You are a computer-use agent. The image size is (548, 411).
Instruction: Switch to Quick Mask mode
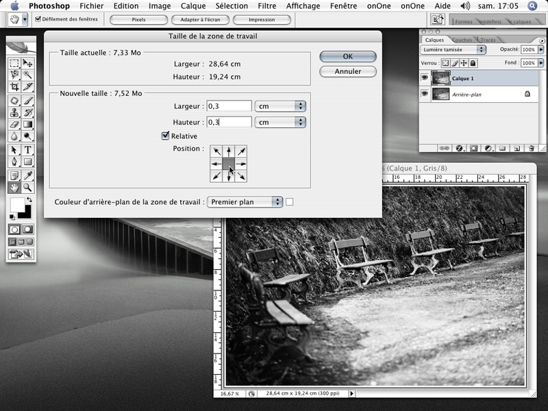tap(27, 229)
